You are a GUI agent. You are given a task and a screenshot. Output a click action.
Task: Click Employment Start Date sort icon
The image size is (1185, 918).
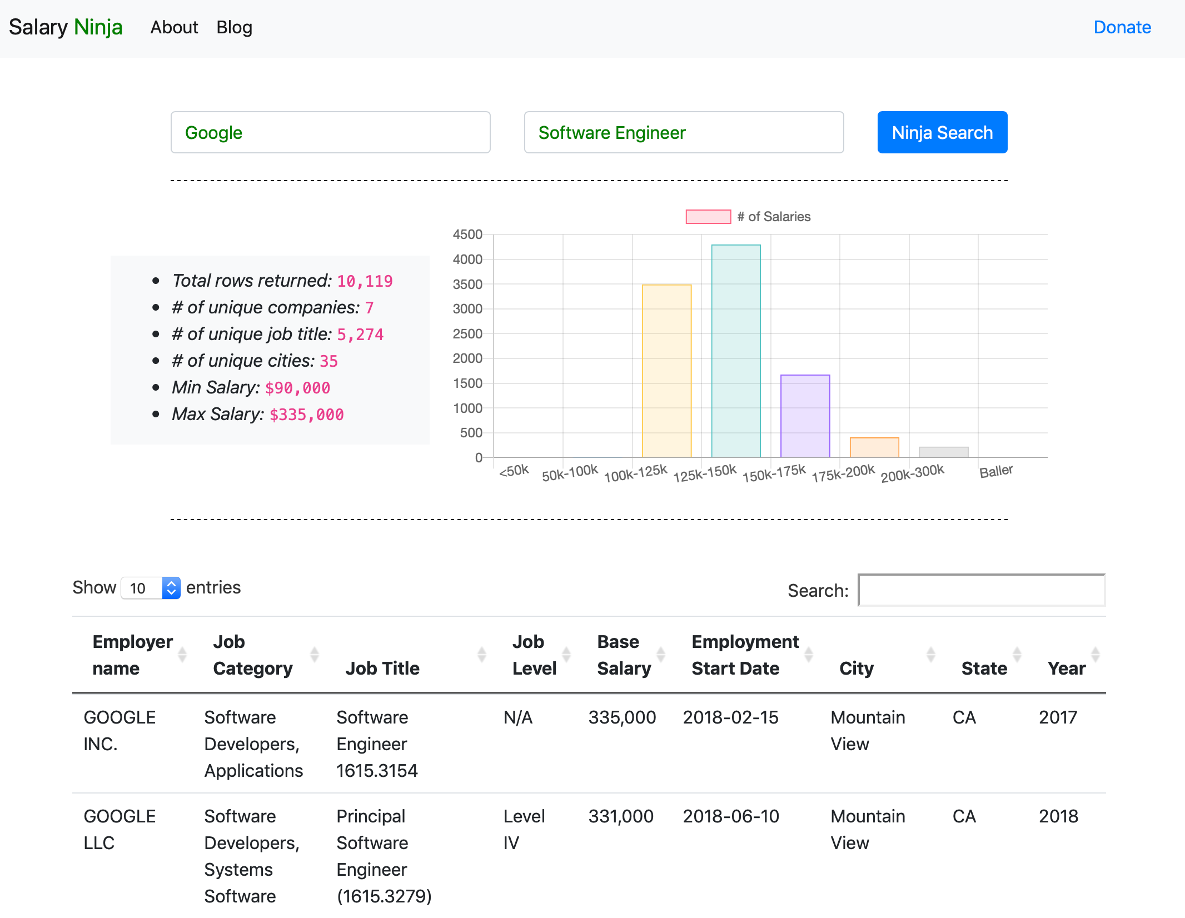click(809, 655)
